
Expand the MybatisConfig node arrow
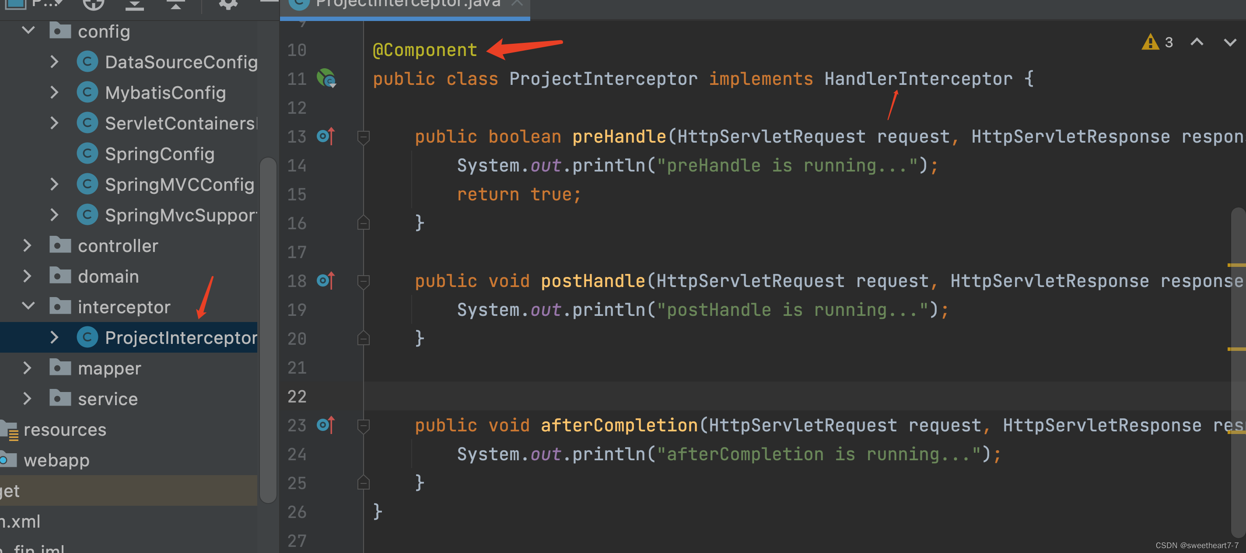coord(54,92)
